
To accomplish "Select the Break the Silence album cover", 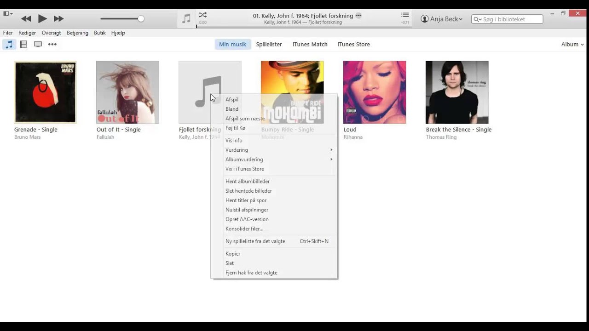I will (457, 92).
